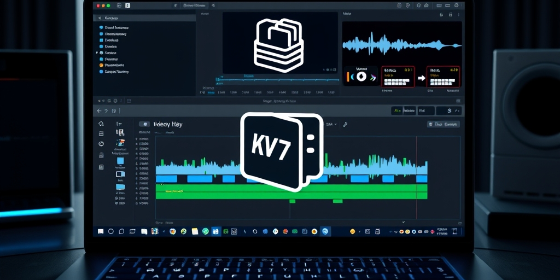Select the solid blue monitor thumbnail in the media column

tap(120, 187)
